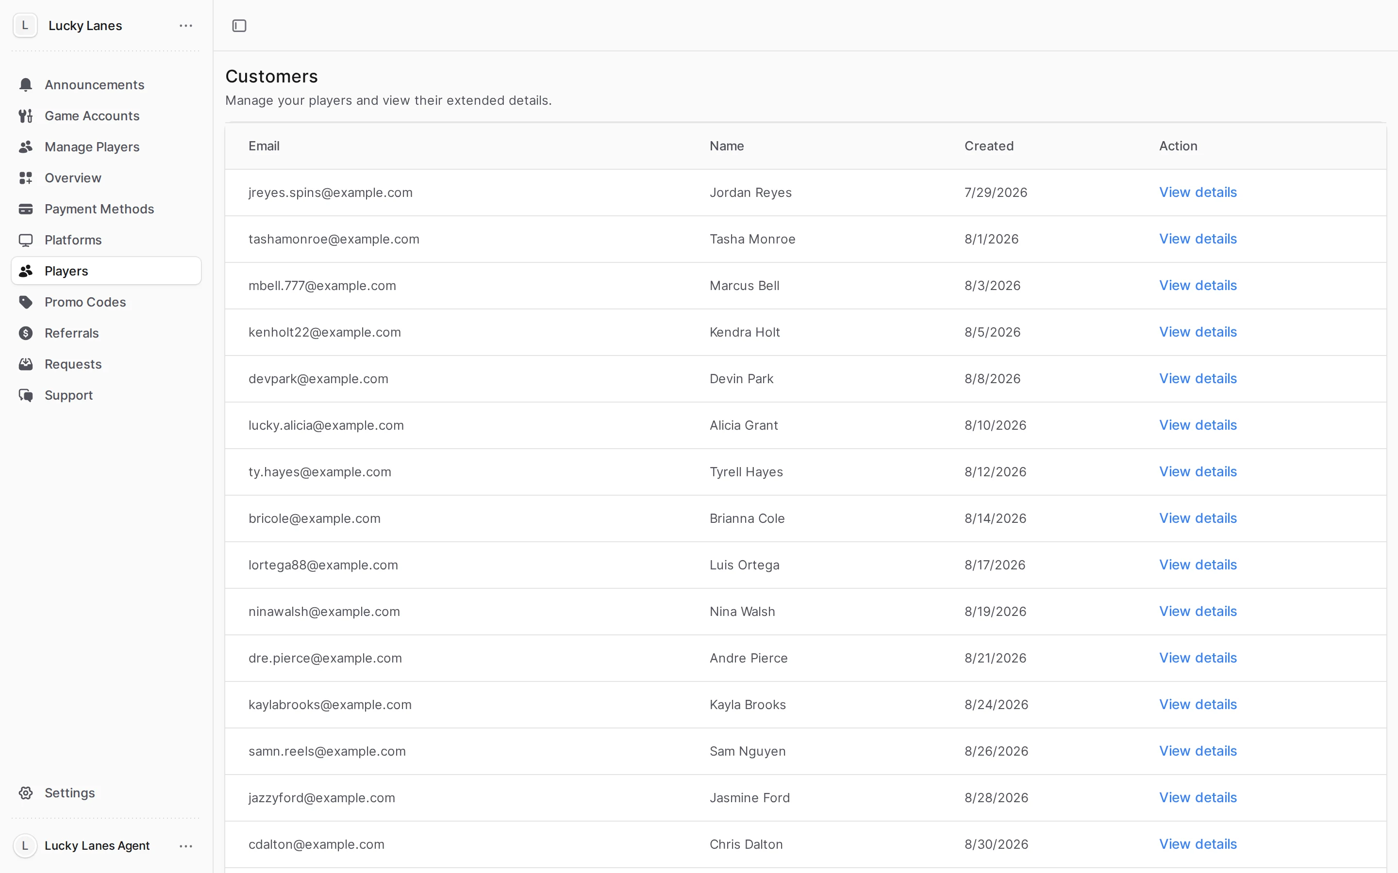Click the Platforms monitor icon
The width and height of the screenshot is (1398, 873).
[x=25, y=240]
